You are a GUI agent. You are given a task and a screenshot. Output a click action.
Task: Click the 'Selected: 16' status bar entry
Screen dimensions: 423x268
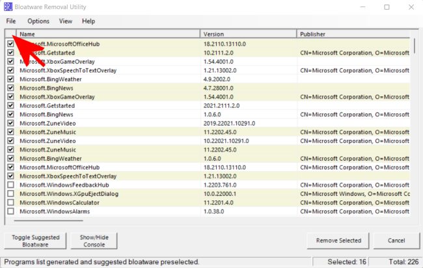pyautogui.click(x=347, y=261)
